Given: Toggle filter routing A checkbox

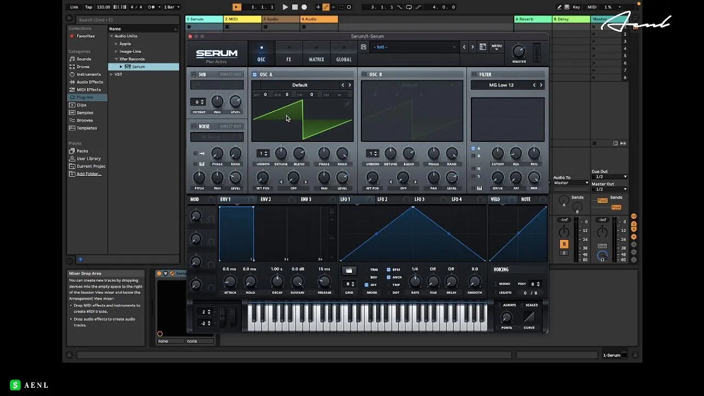Looking at the screenshot, I should (x=473, y=148).
